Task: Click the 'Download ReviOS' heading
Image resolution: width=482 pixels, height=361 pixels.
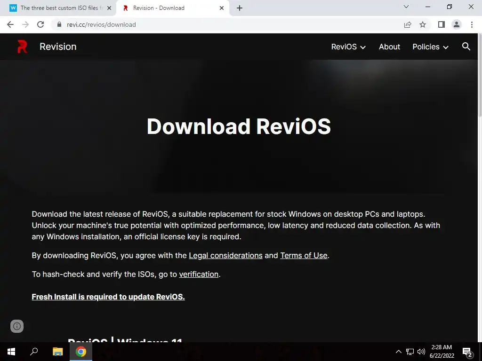Action: tap(239, 126)
